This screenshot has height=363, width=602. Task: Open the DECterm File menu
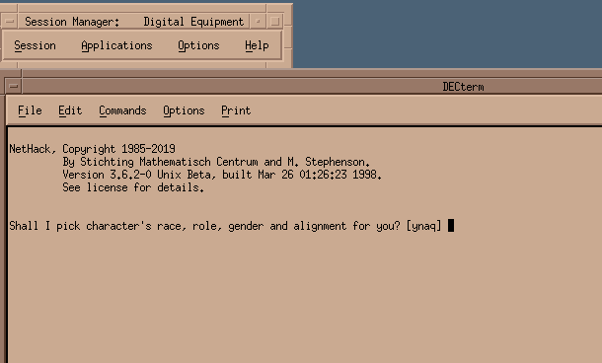[30, 110]
